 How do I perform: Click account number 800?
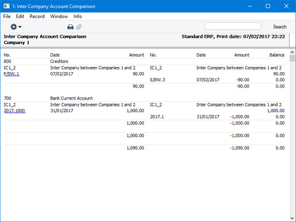7,61
